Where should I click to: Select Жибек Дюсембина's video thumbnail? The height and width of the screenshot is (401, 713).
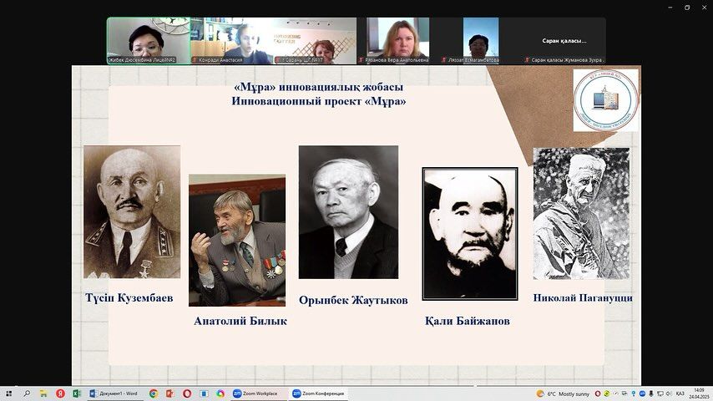click(148, 40)
